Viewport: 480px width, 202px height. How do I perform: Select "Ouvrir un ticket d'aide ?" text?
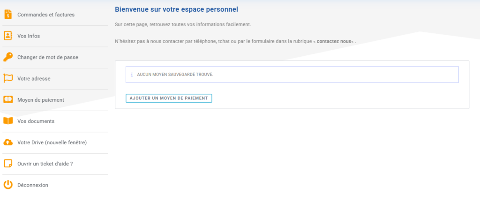click(45, 164)
